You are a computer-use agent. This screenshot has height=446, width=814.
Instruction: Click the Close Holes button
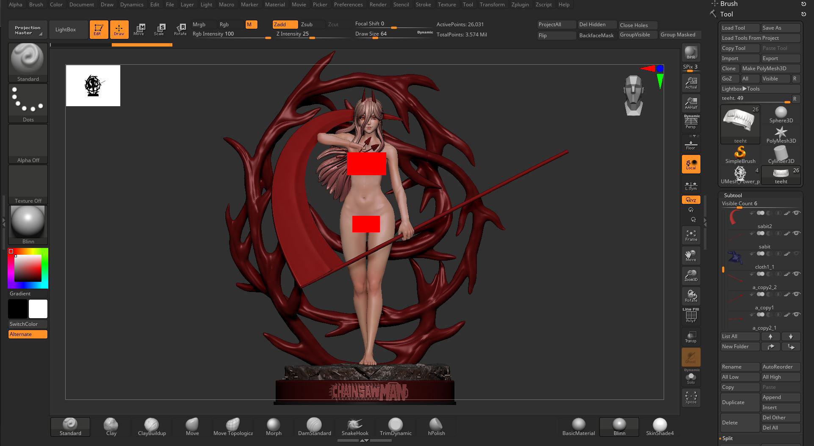pyautogui.click(x=638, y=25)
